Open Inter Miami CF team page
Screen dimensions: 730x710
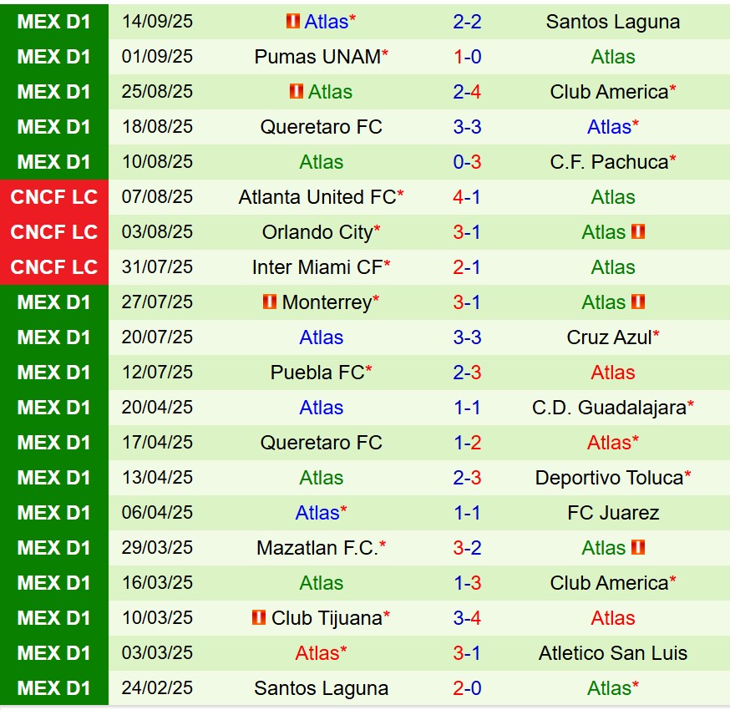(x=317, y=267)
